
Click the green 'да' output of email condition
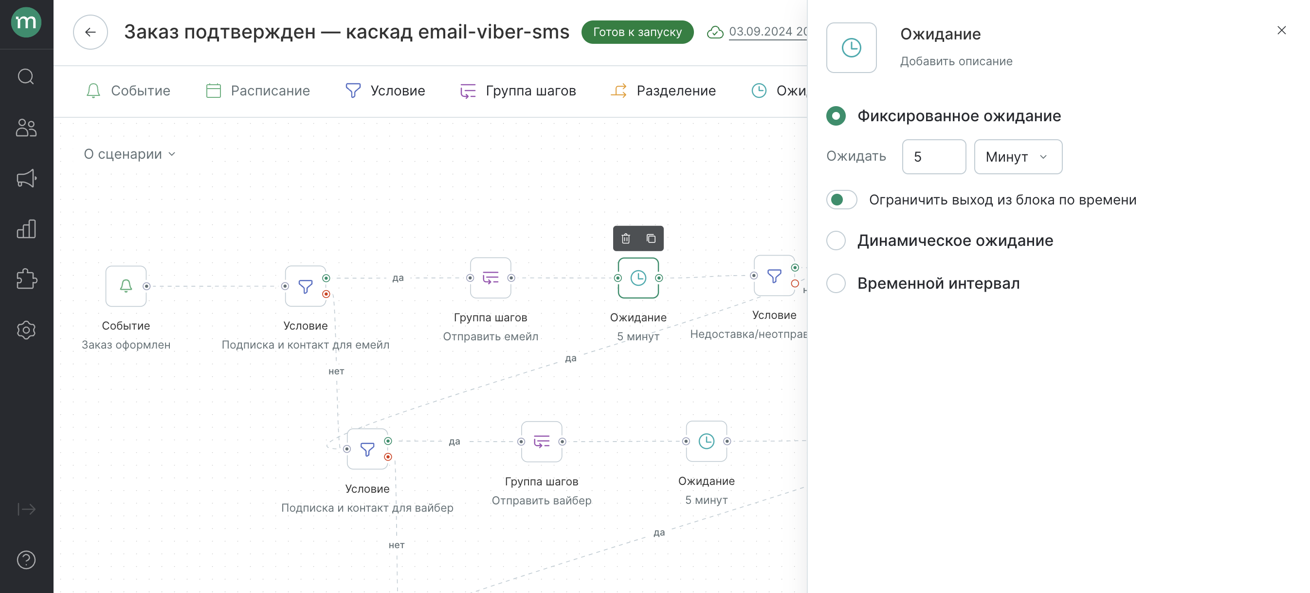point(326,278)
